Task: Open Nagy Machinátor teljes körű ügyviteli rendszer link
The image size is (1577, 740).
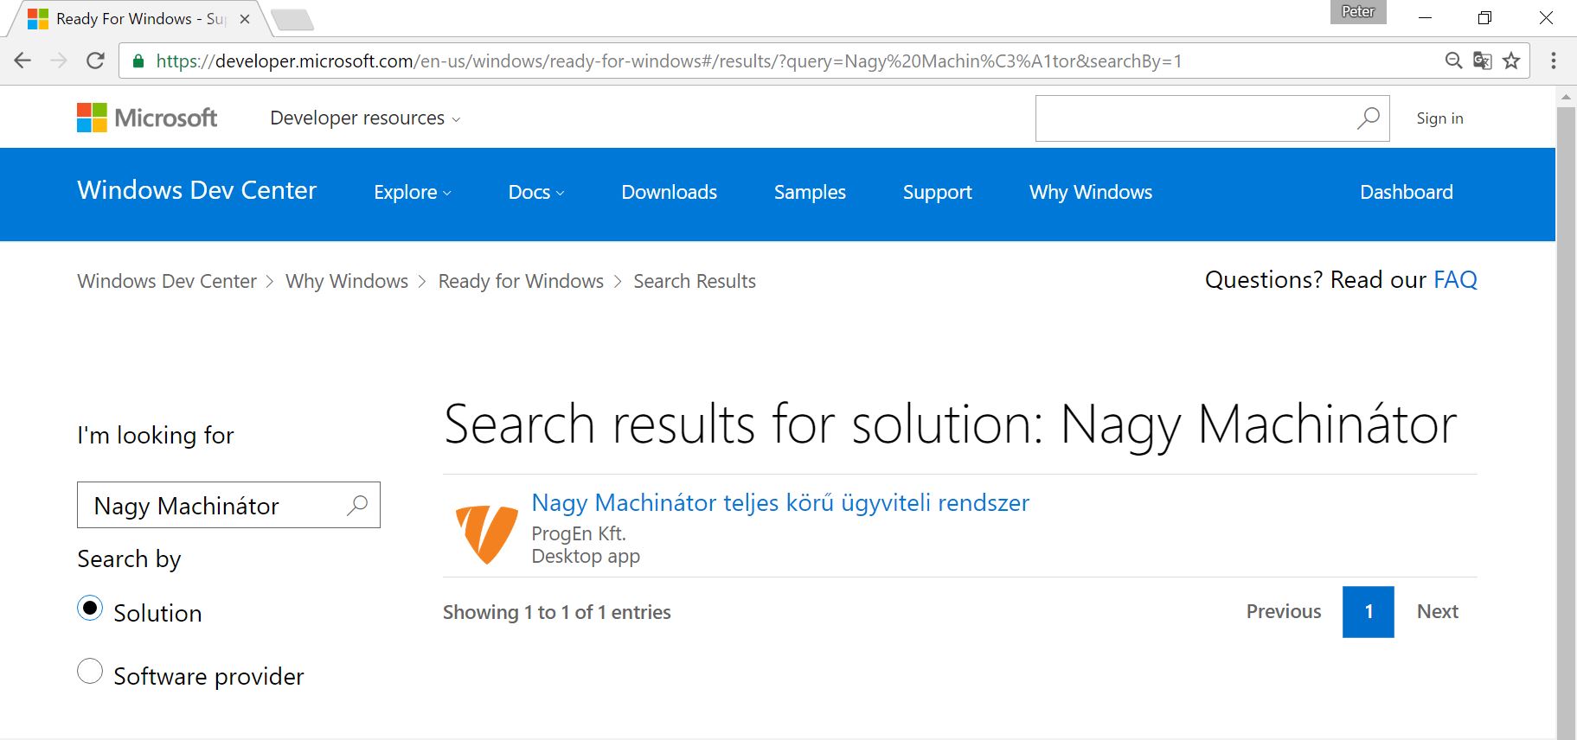Action: pos(779,503)
